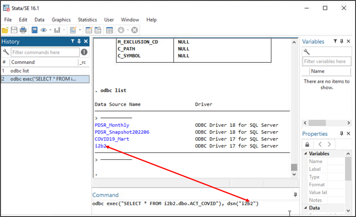Open the Viewer eye icon
Image resolution: width=356 pixels, height=217 pixels.
44,30
